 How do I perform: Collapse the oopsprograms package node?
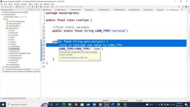tap(5, 28)
